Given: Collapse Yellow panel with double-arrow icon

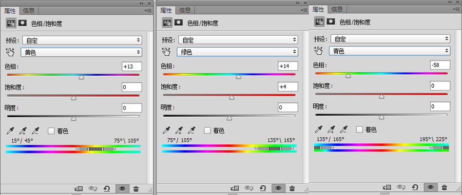Looking at the screenshot, I should click(x=142, y=3).
